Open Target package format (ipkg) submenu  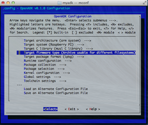[x=54, y=57]
